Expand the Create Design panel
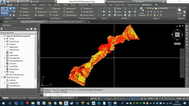The image size is (189, 106). (x=56, y=18)
